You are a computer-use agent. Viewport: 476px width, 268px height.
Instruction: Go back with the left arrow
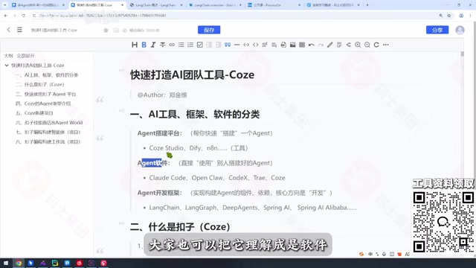[x=8, y=30]
